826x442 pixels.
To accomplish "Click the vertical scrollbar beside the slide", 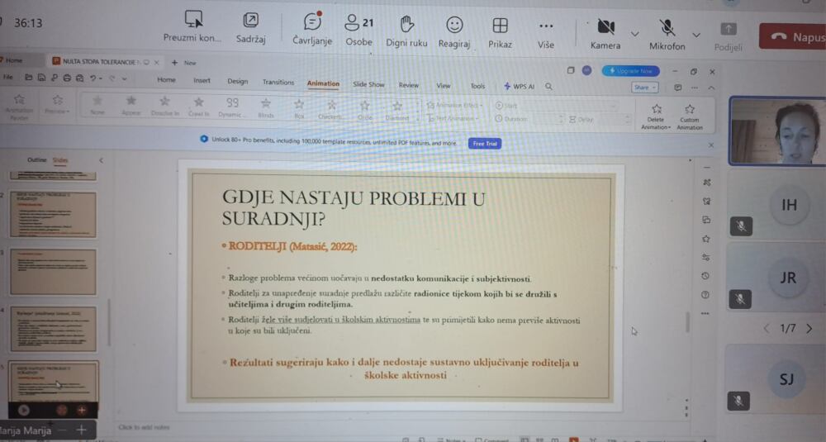I will pyautogui.click(x=686, y=322).
